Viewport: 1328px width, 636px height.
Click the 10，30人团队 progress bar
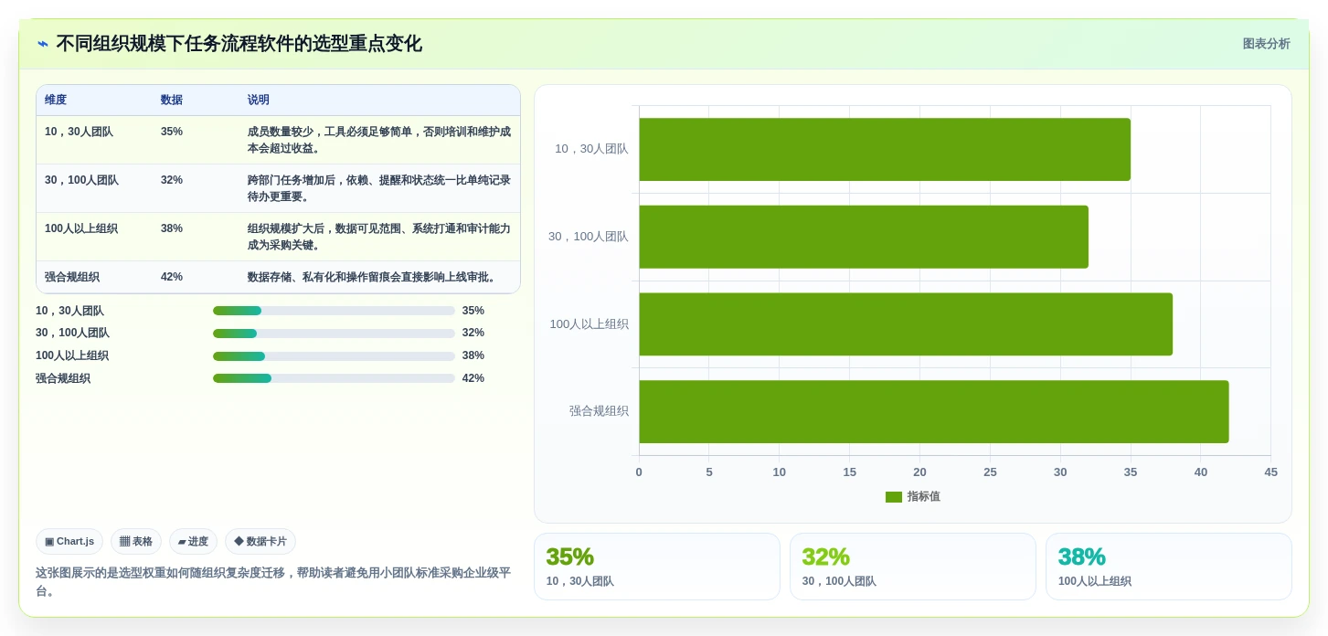[x=334, y=311]
